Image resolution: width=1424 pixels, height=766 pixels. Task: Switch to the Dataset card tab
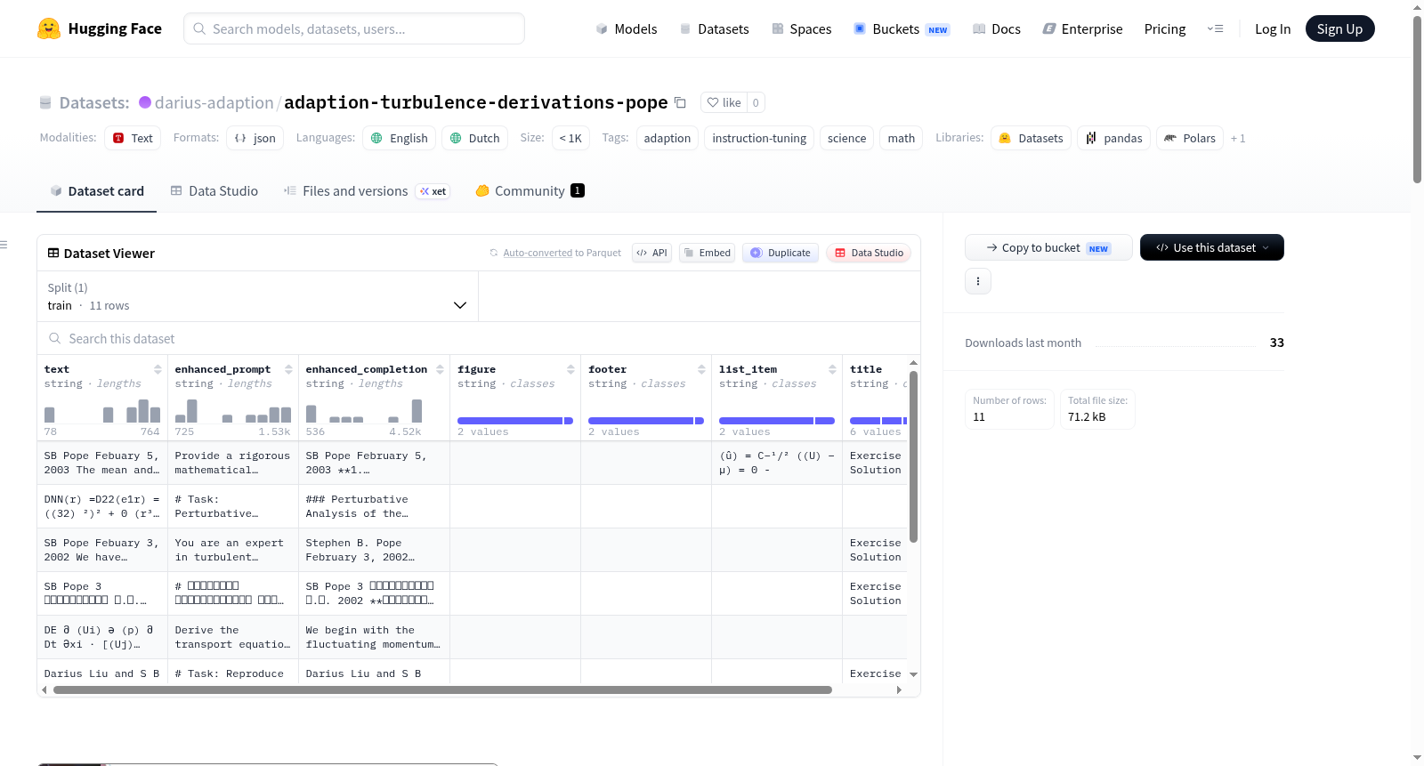(x=96, y=191)
